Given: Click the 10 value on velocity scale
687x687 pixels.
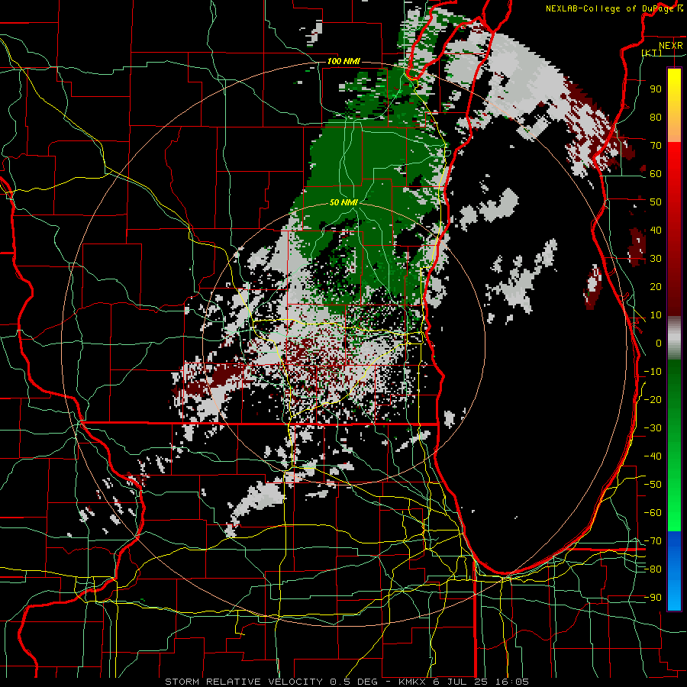Looking at the screenshot, I should pyautogui.click(x=656, y=315).
